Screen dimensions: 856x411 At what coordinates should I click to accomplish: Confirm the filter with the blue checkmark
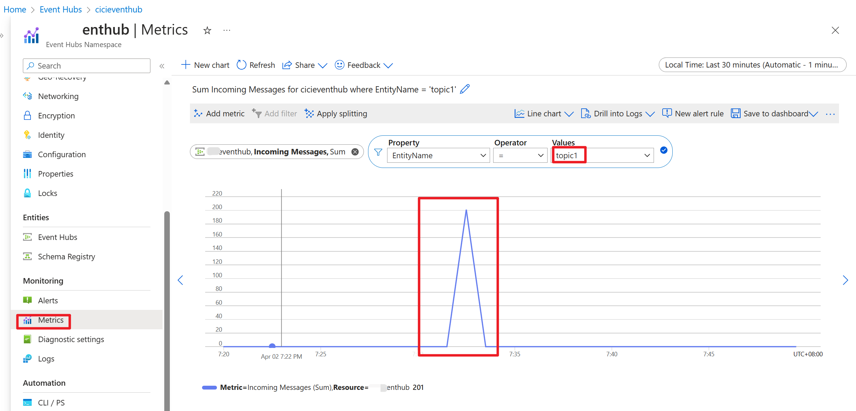(x=664, y=150)
